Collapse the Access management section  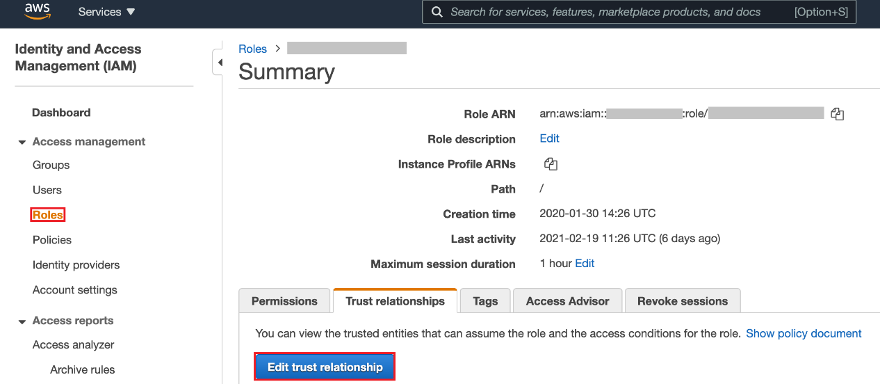(22, 142)
